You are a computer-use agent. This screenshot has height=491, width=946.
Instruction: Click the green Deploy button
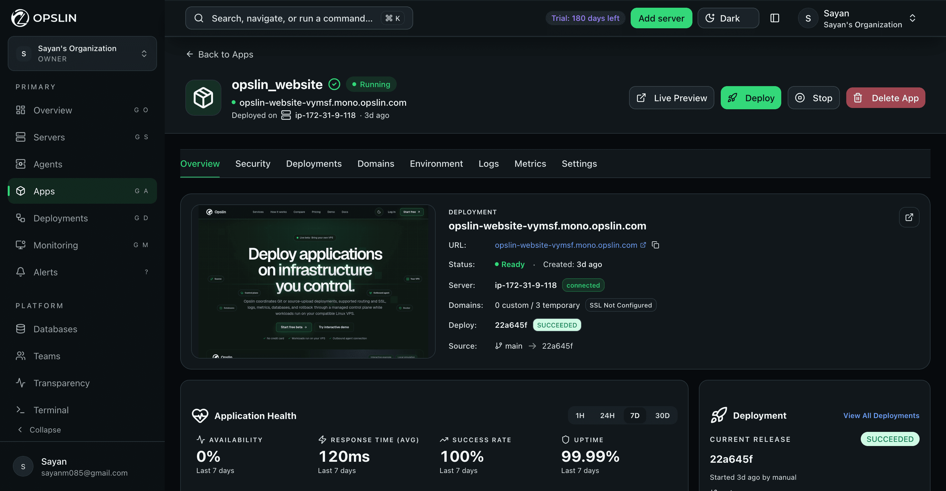pyautogui.click(x=751, y=98)
